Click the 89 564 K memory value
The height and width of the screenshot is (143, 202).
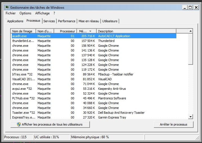coord(89,74)
